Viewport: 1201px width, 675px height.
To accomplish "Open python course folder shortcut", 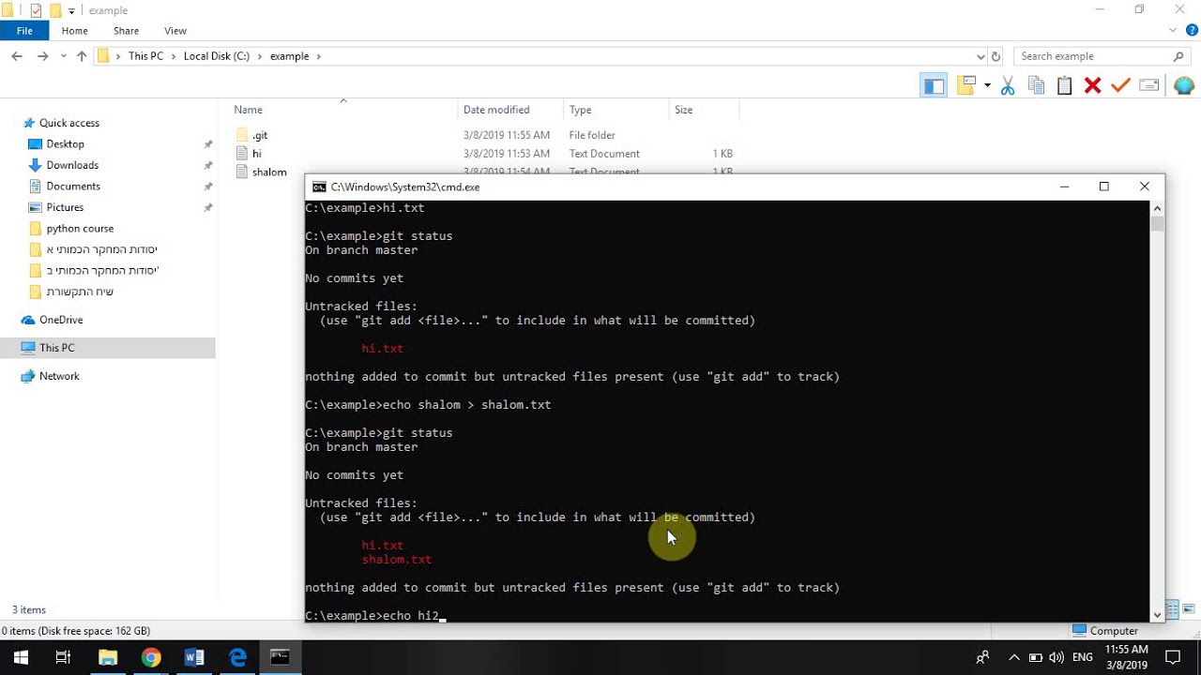I will tap(80, 228).
